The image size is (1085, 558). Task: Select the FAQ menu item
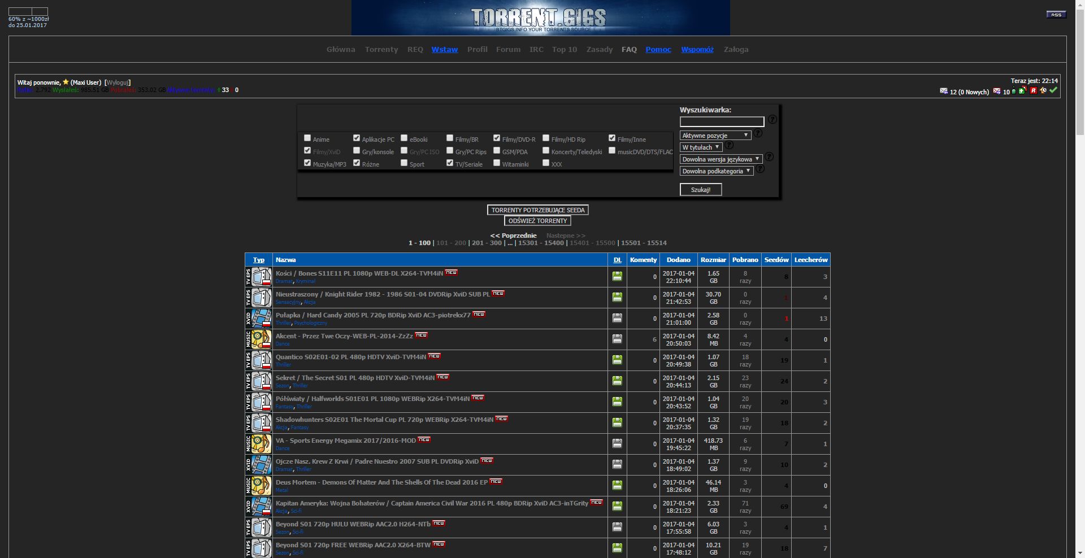[629, 50]
